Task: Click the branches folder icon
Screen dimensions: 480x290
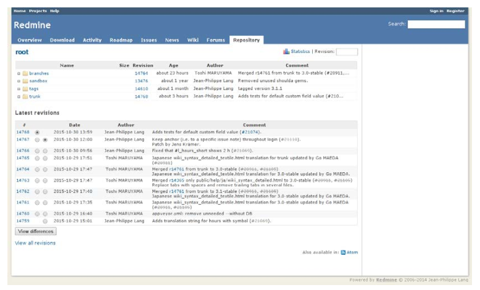Action: (x=25, y=73)
